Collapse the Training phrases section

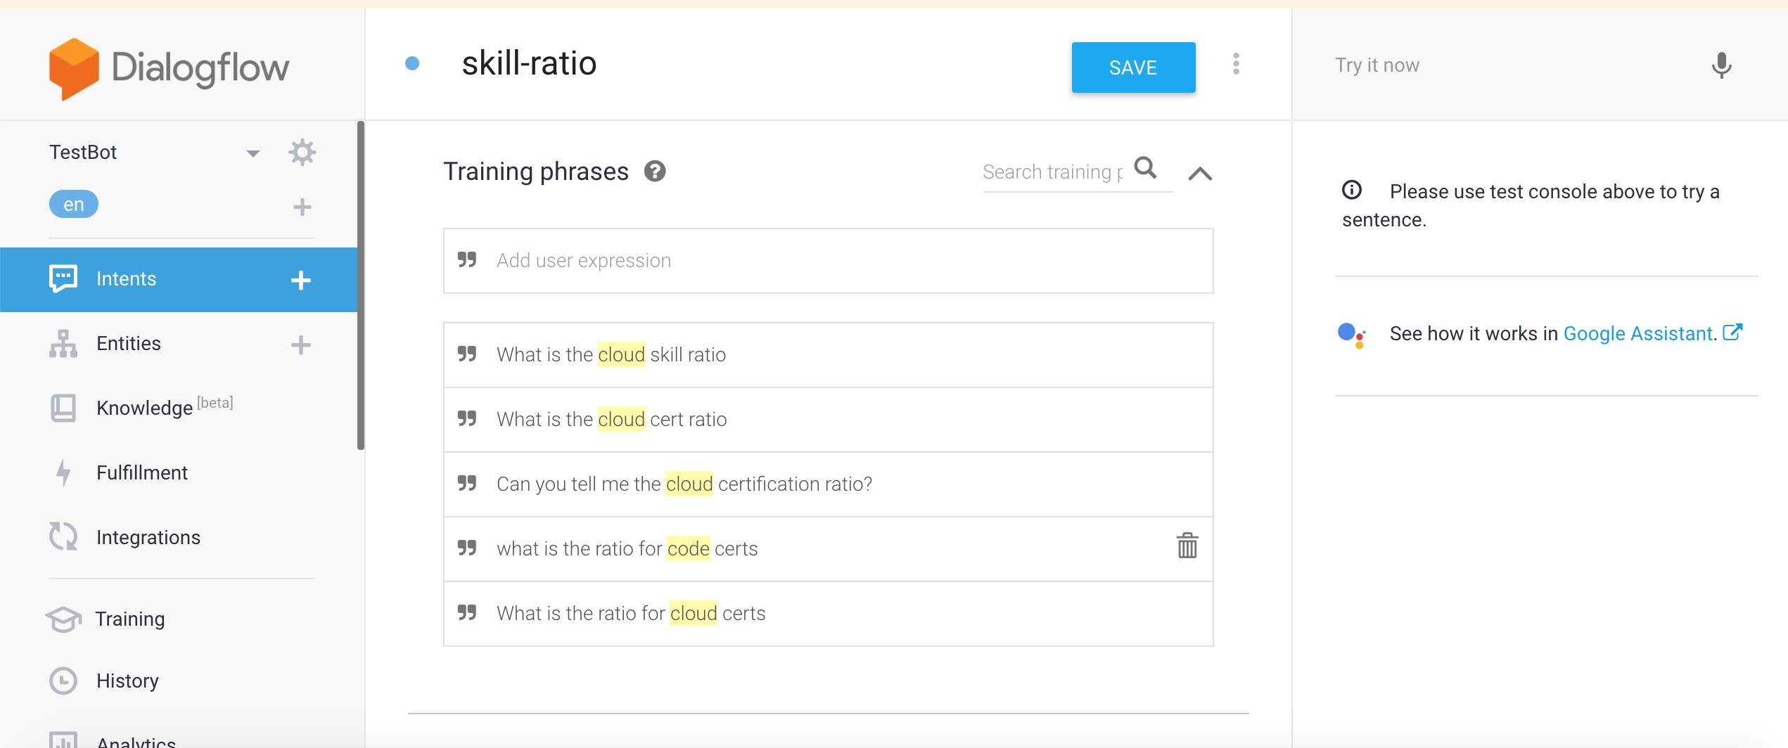[x=1200, y=173]
